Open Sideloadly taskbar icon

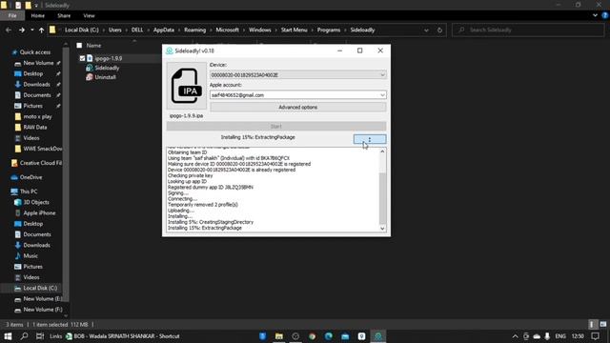point(378,336)
